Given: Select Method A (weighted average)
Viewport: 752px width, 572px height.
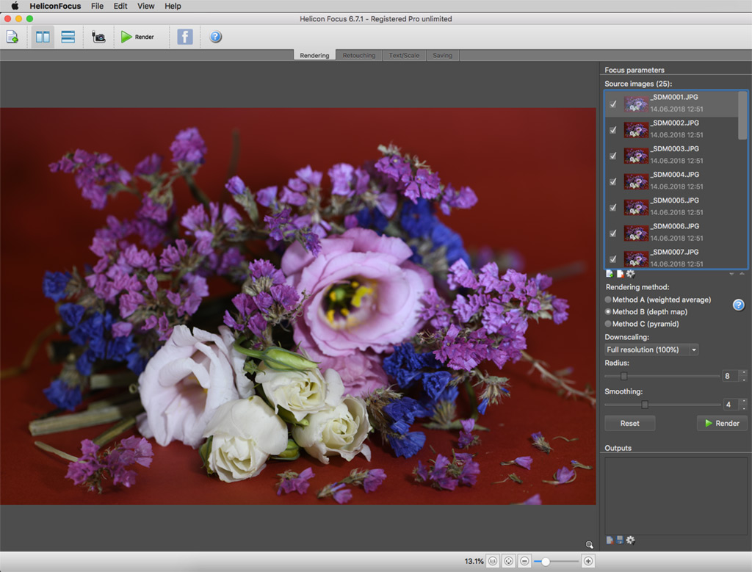Looking at the screenshot, I should (608, 300).
